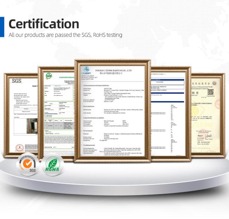The image size is (229, 219).
Task: Open the yellow CCOIC certificate frame
Action: pyautogui.click(x=208, y=115)
